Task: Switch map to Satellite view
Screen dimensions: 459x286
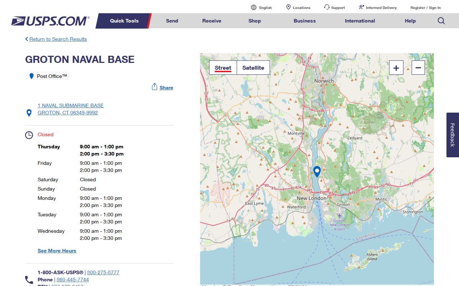Action: [x=253, y=68]
